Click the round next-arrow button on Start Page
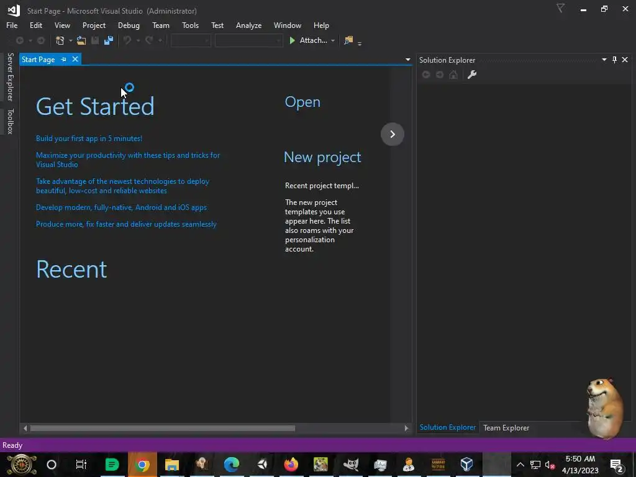The width and height of the screenshot is (636, 477). coord(393,134)
